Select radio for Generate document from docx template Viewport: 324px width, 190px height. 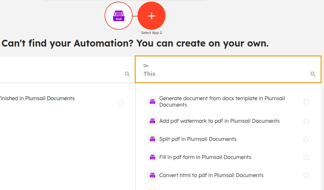[306, 101]
